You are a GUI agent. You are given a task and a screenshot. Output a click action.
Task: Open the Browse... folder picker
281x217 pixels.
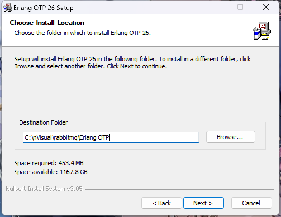(x=230, y=137)
